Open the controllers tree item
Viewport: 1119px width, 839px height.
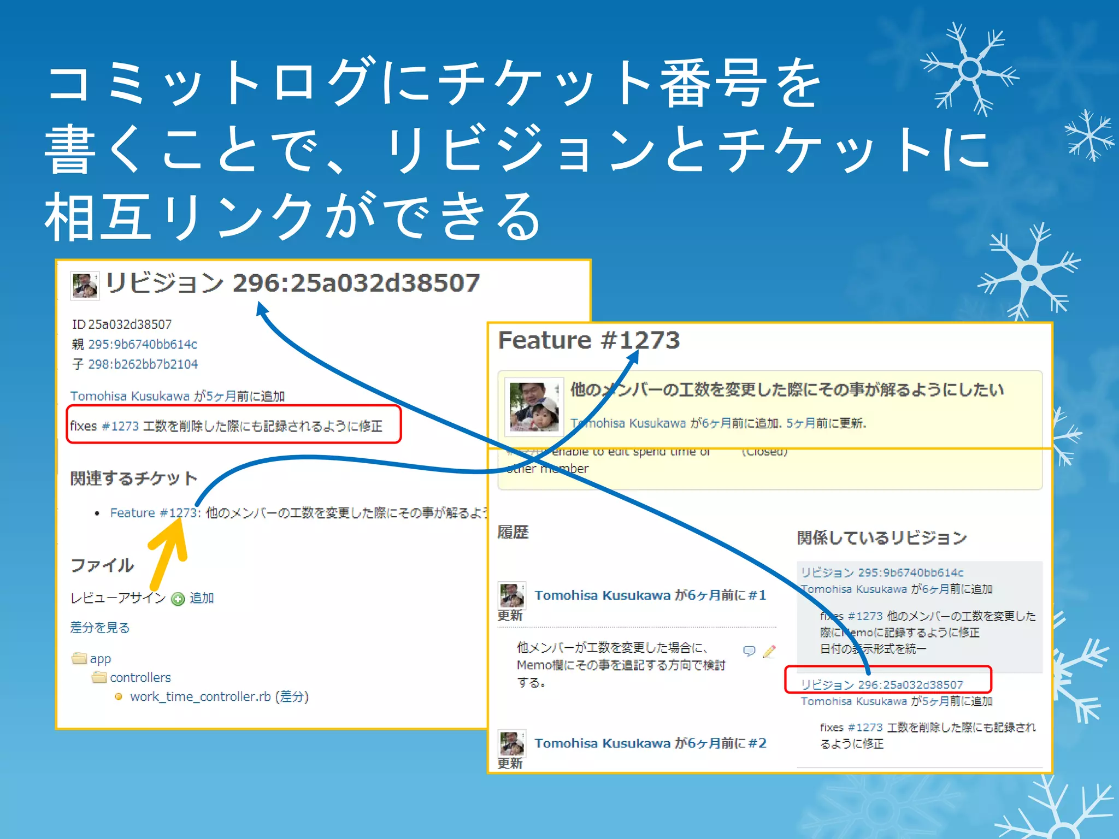click(x=140, y=678)
